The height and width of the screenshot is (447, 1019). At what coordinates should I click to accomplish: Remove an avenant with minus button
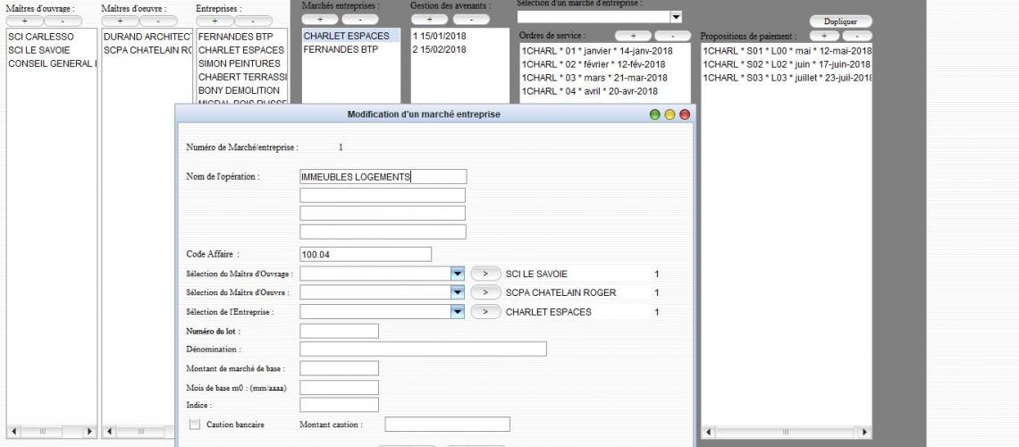pos(471,20)
